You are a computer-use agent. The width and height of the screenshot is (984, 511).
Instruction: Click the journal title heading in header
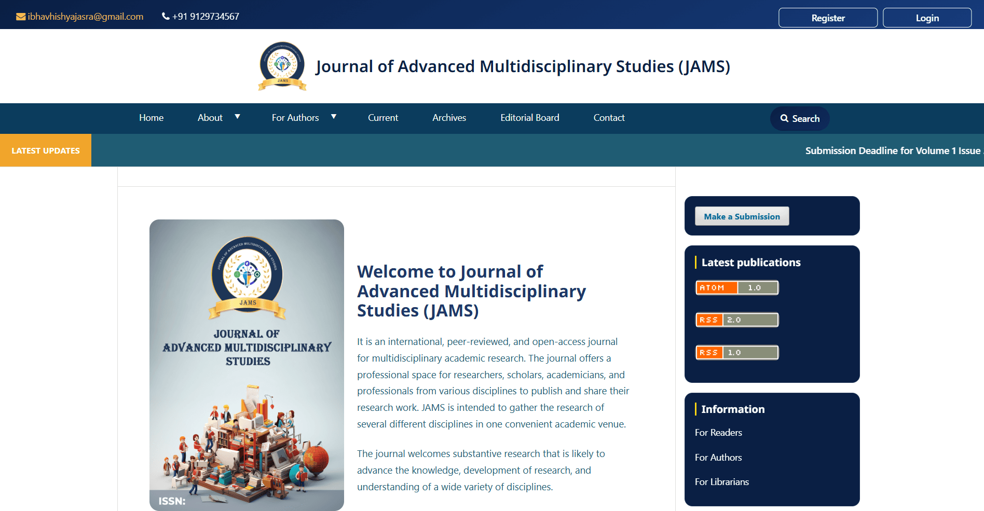click(523, 66)
